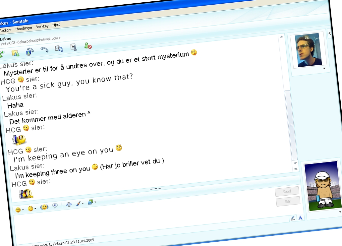This screenshot has width=342, height=246.
Task: Open activities film and music icon
Action: point(59,48)
